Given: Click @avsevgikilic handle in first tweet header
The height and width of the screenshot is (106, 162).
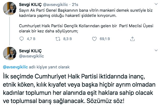Looking at the screenshot, I should (55, 5).
